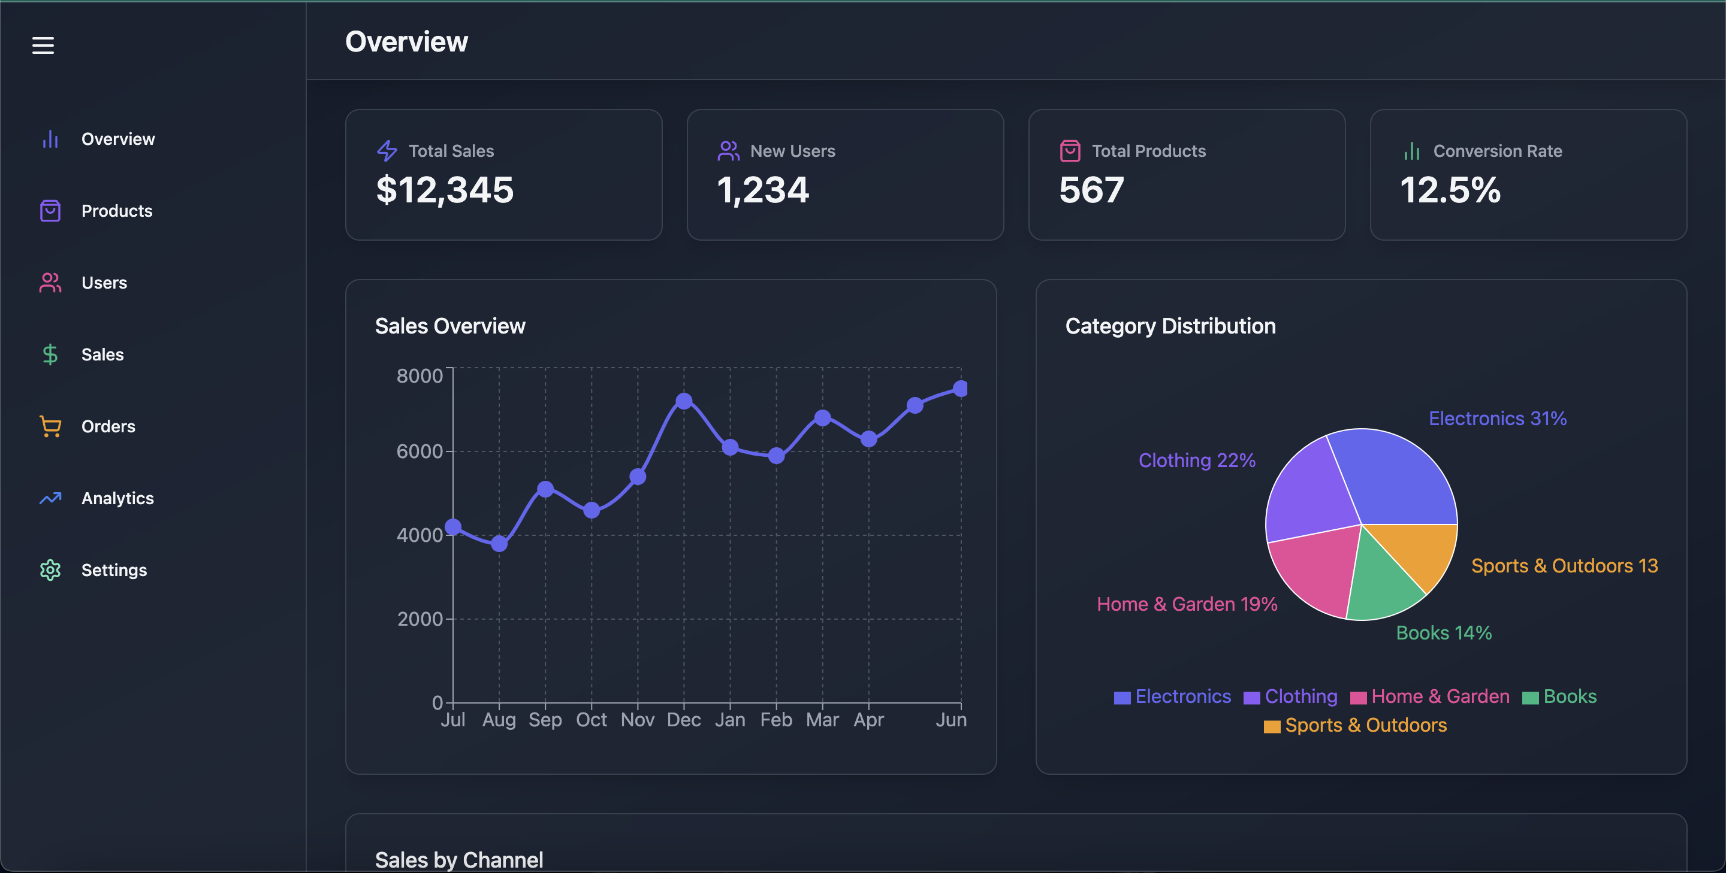Select the Books legend label

pos(1570,696)
